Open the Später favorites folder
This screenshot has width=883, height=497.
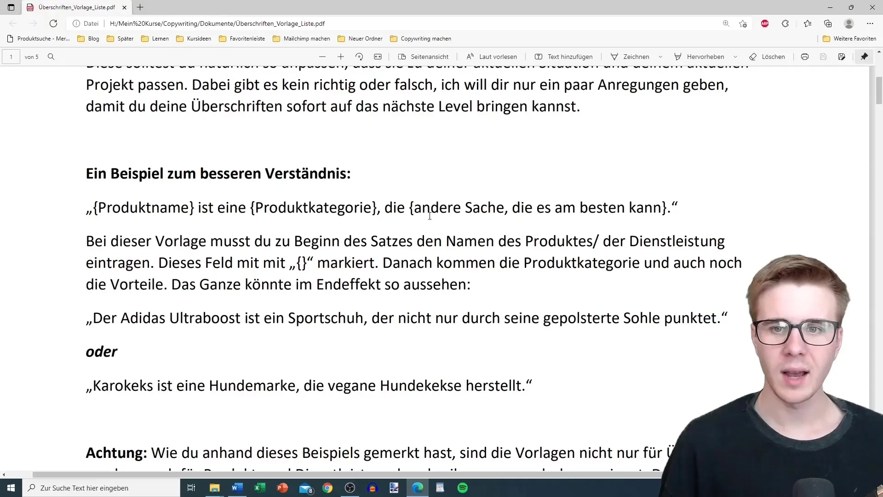pos(120,39)
